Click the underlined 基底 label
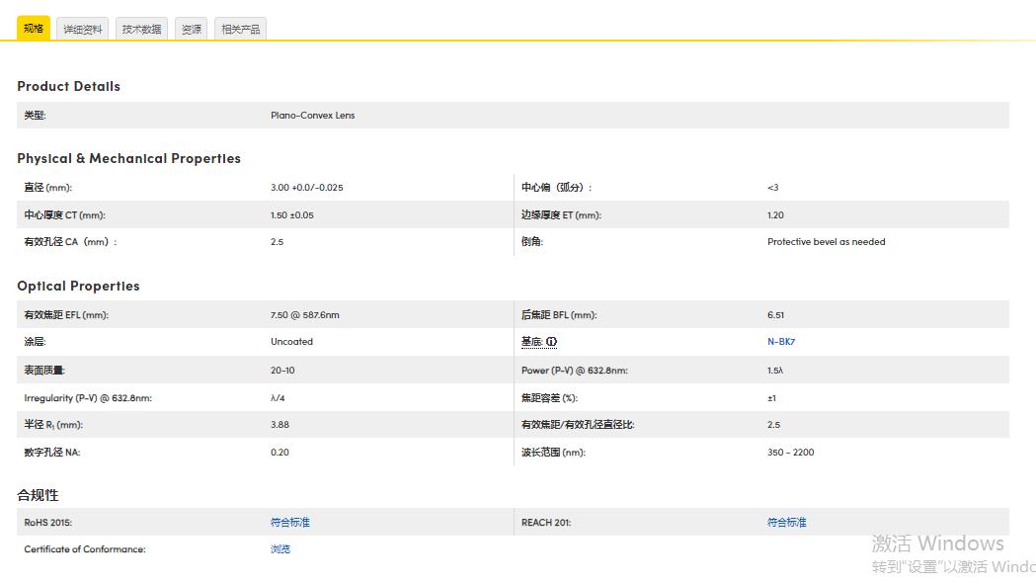The image size is (1036, 584). (531, 342)
